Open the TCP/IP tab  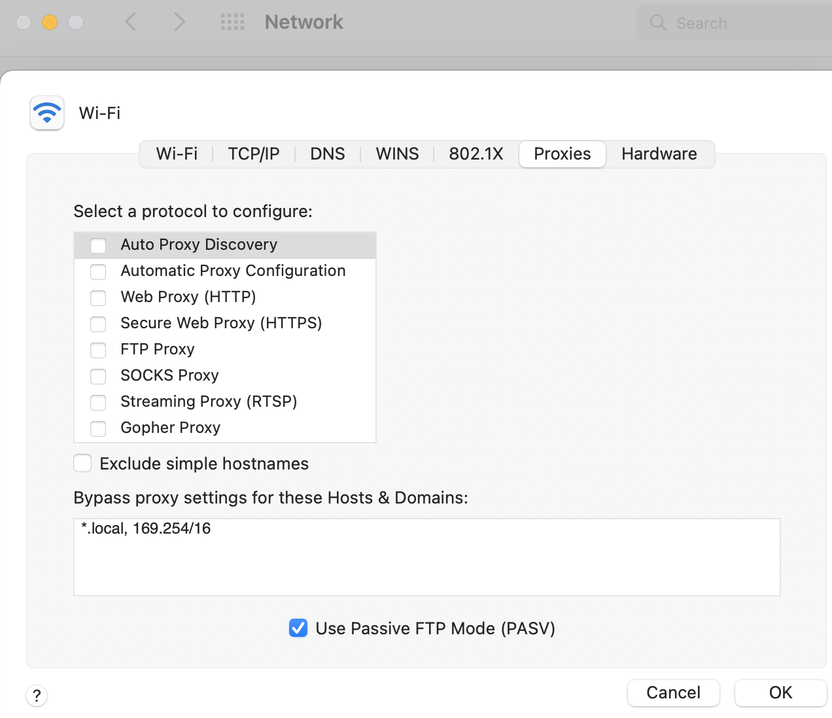tap(253, 154)
